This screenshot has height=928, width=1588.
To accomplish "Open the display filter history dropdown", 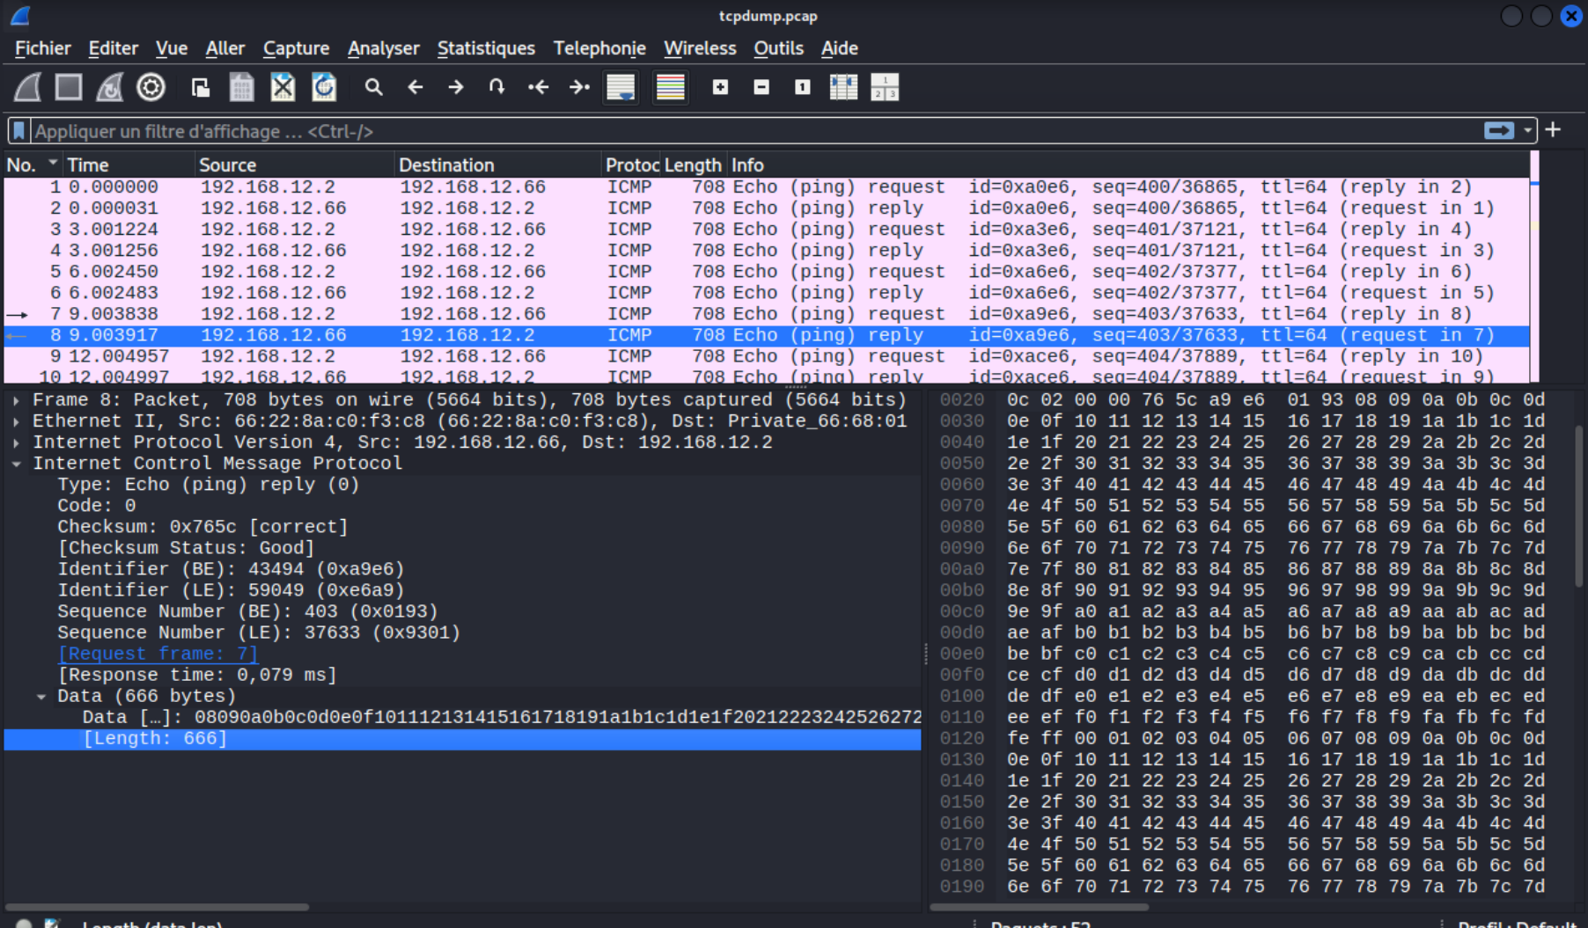I will click(x=1527, y=131).
